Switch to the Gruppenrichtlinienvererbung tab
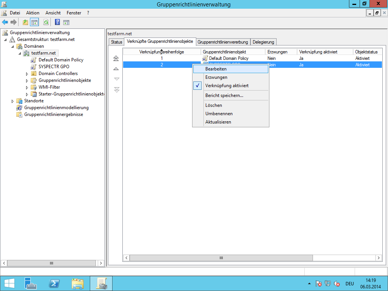388x291 pixels. coord(223,42)
